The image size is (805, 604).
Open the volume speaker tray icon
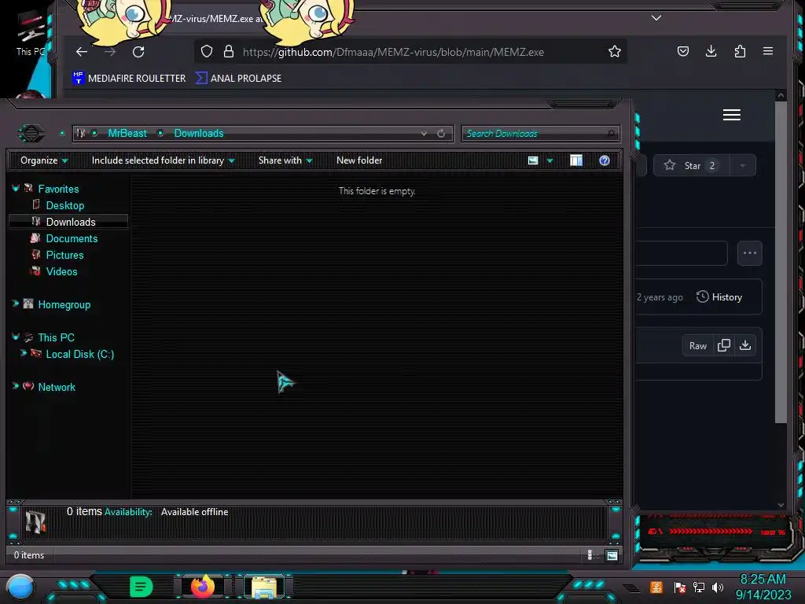coord(718,587)
